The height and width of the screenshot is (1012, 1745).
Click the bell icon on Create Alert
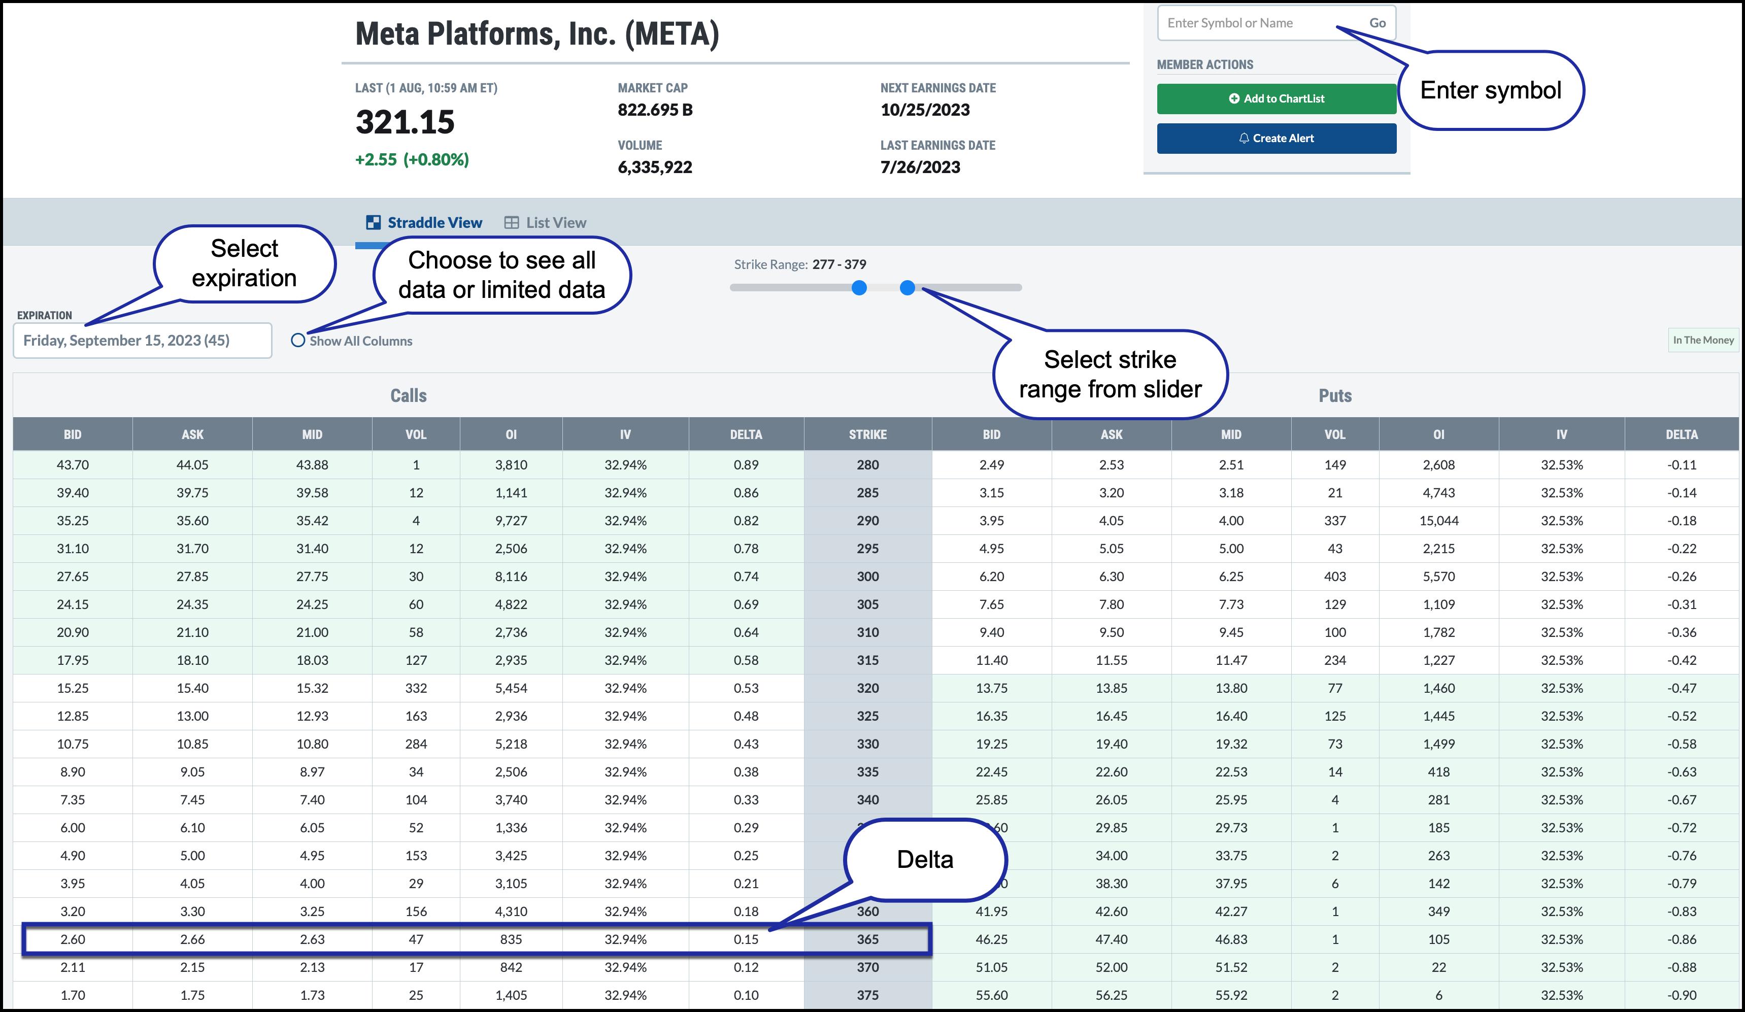(1244, 139)
